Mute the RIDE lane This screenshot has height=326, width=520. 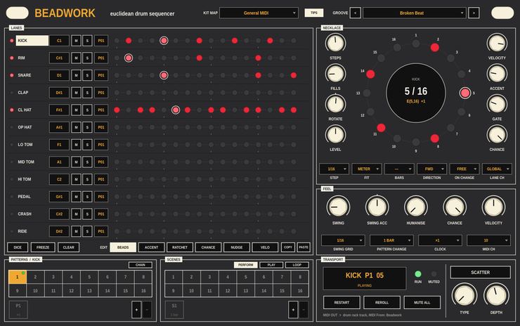[x=76, y=231]
